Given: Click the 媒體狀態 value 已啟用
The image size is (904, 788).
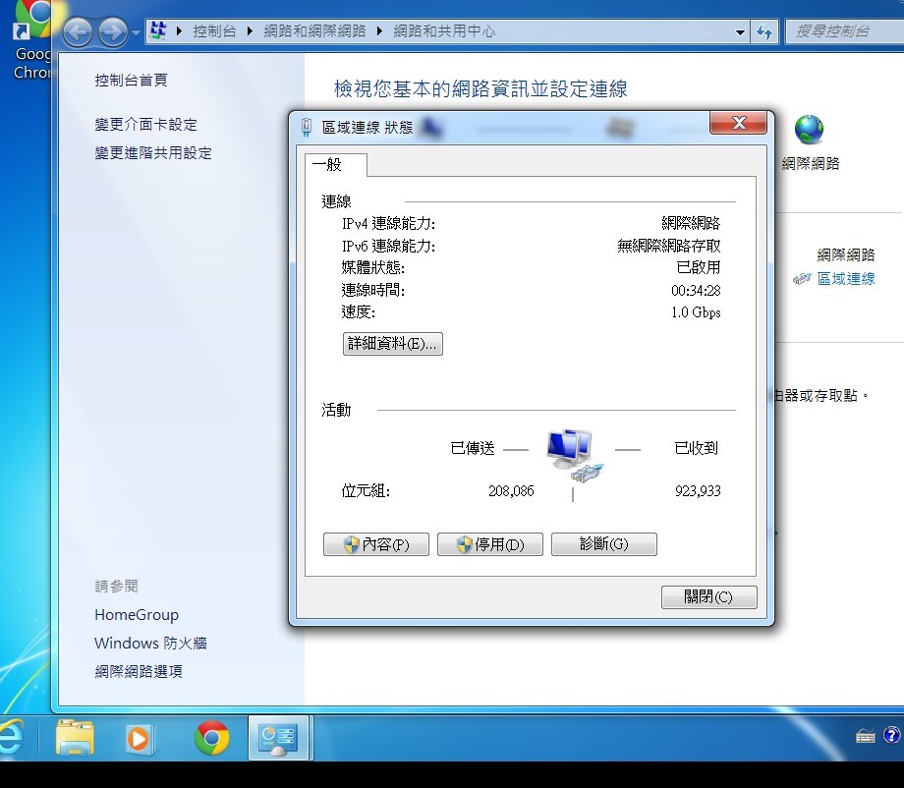Looking at the screenshot, I should point(699,267).
